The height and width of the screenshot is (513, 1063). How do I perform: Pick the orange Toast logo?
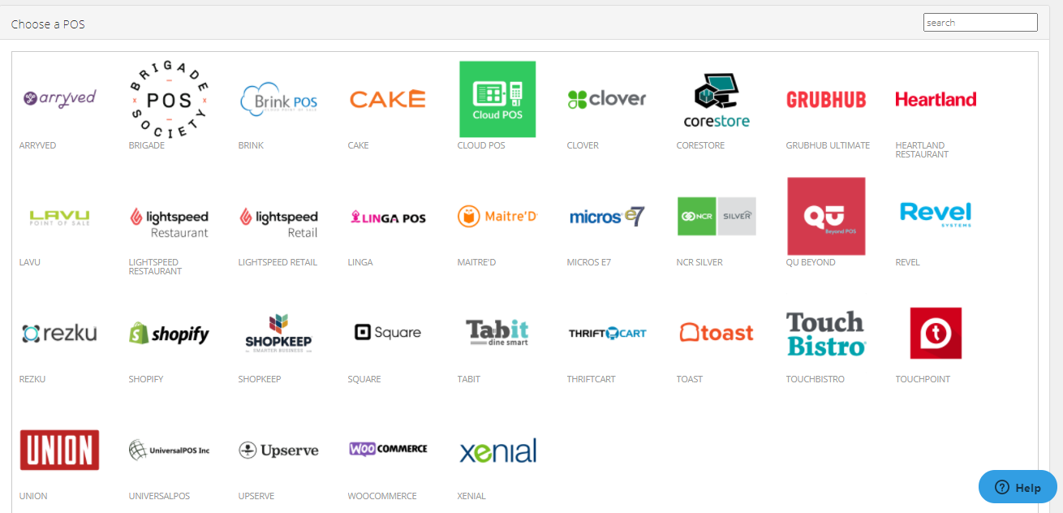tap(717, 332)
